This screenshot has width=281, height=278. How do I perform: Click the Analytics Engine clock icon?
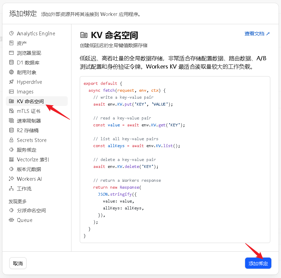pyautogui.click(x=11, y=34)
